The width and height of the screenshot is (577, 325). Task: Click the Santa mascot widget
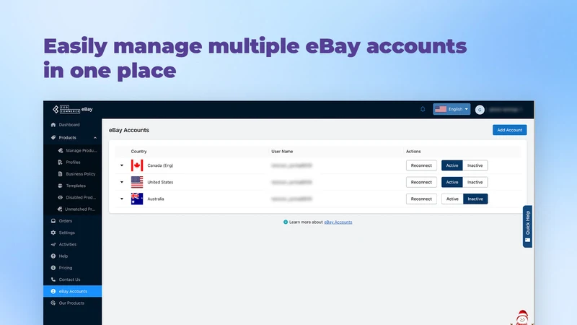point(521,318)
